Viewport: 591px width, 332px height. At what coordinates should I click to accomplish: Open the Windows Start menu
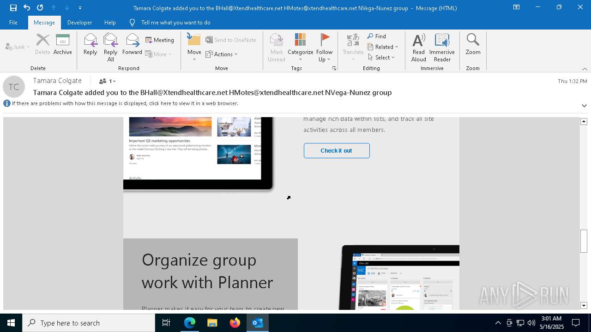click(11, 323)
